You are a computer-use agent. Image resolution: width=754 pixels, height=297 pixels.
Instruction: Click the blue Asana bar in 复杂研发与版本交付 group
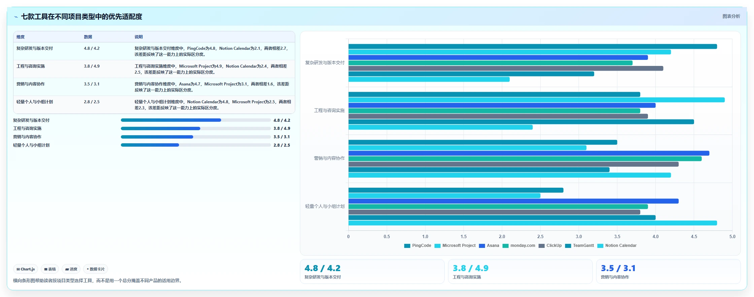pyautogui.click(x=498, y=58)
